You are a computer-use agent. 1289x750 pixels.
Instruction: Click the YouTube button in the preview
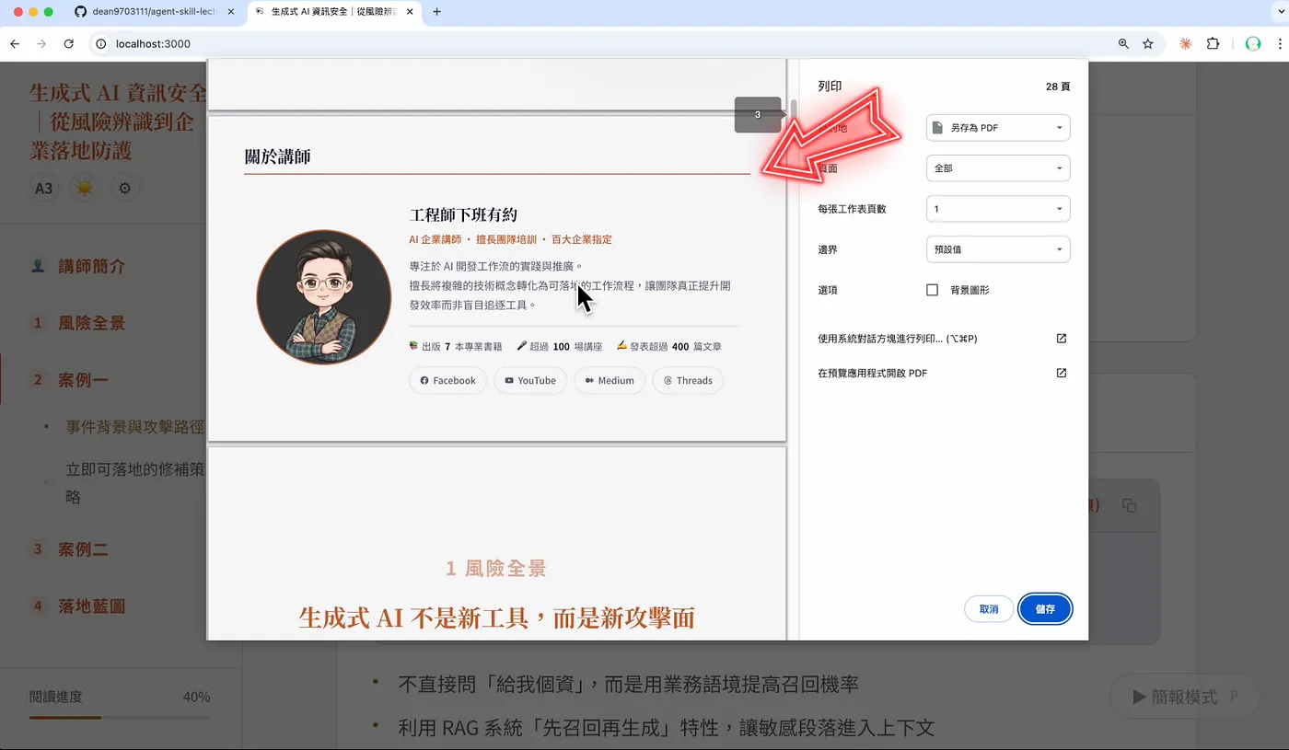click(x=530, y=380)
